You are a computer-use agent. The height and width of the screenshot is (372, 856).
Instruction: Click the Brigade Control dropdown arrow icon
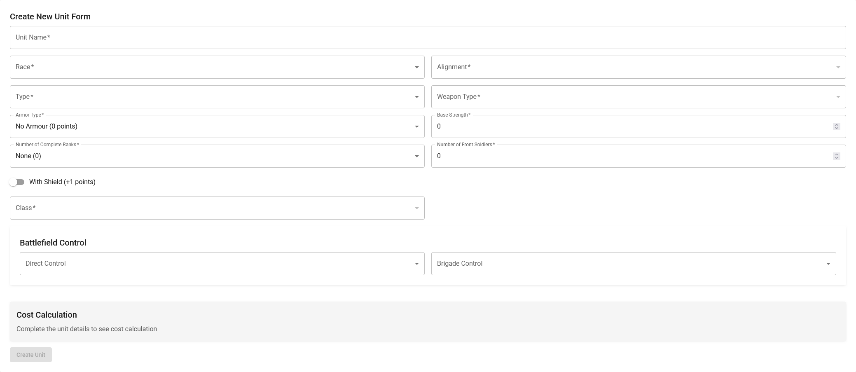coord(828,264)
